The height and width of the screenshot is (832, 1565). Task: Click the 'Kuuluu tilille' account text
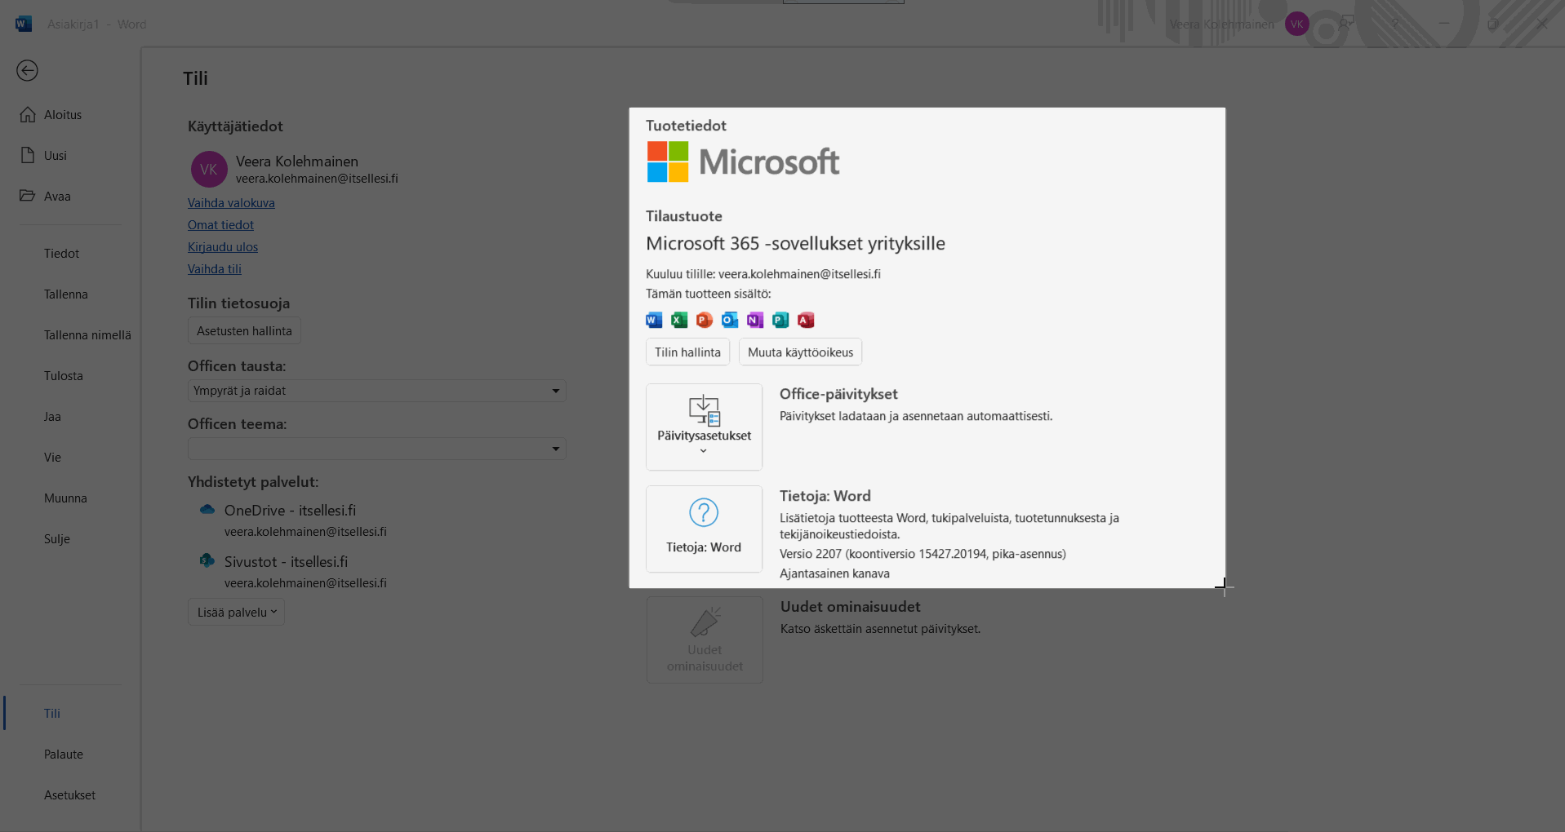[x=763, y=274]
